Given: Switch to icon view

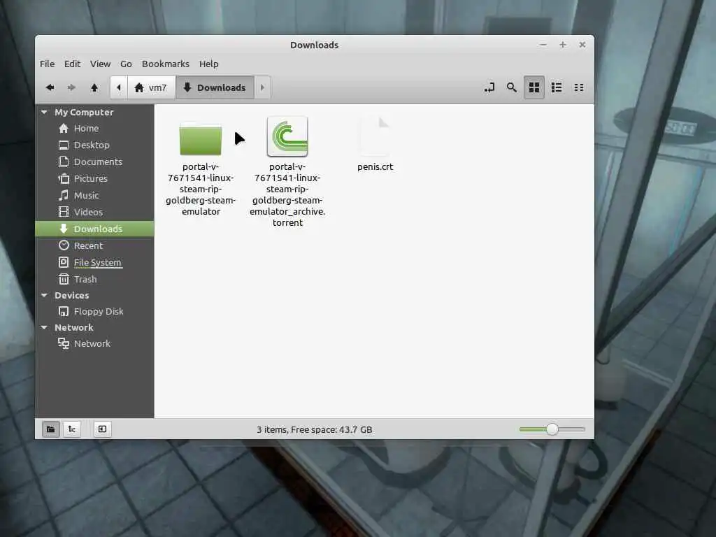Looking at the screenshot, I should tap(534, 87).
